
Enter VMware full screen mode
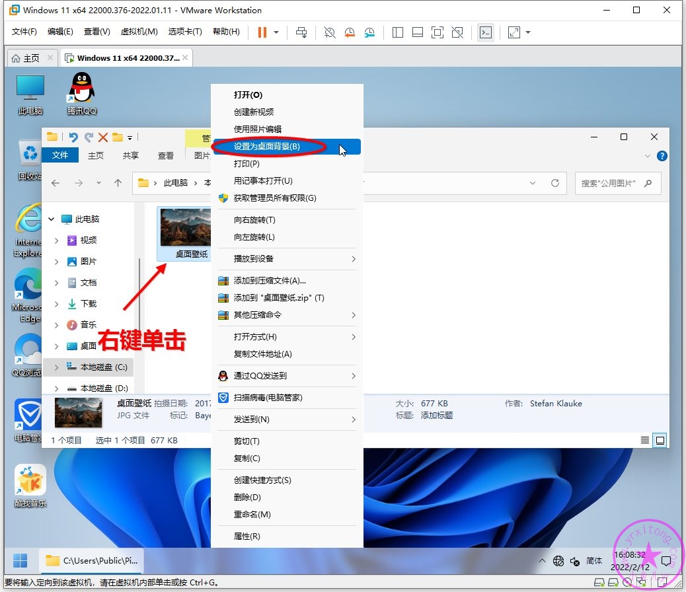tap(438, 32)
